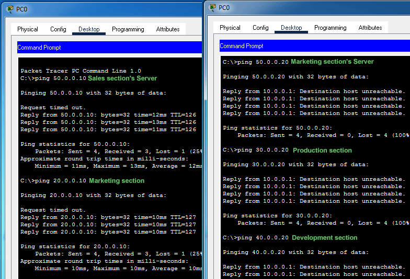Open the Programming tab in left window
Screen dimensions: 410x279
(128, 29)
